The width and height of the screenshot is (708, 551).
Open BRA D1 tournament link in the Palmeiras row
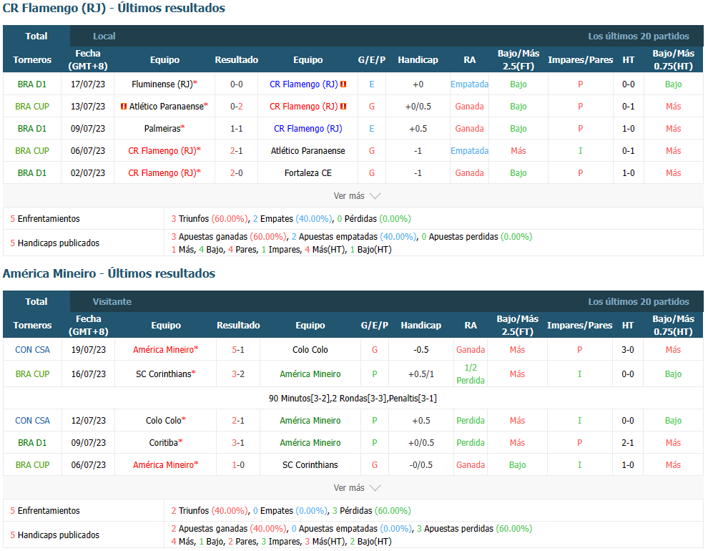[32, 128]
